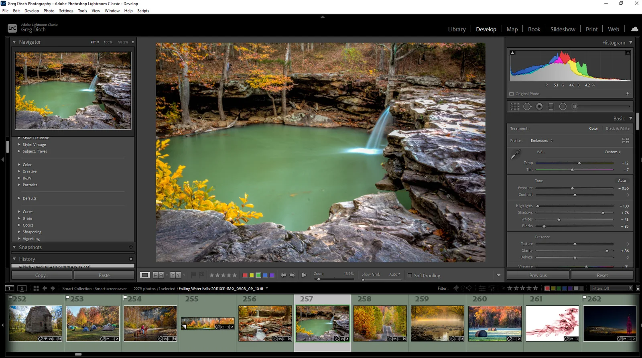Activate the Spot Removal tool
This screenshot has width=642, height=358.
tap(527, 106)
